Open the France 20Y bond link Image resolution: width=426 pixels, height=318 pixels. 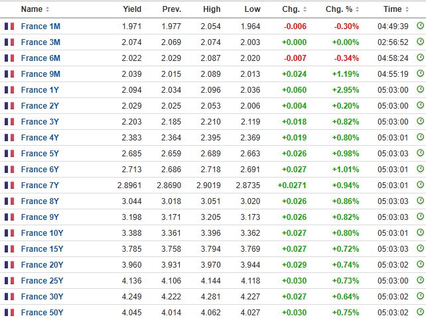42,264
